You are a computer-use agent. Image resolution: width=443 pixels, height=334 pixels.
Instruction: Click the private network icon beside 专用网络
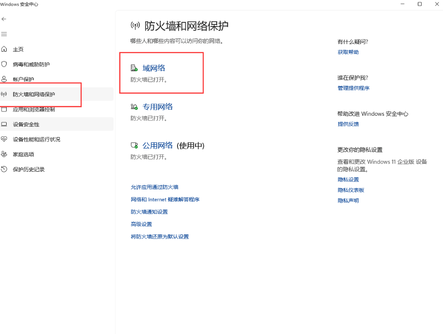(134, 107)
